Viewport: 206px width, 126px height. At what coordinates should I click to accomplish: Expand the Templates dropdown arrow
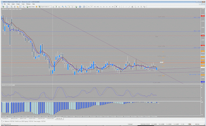(x=86, y=7)
